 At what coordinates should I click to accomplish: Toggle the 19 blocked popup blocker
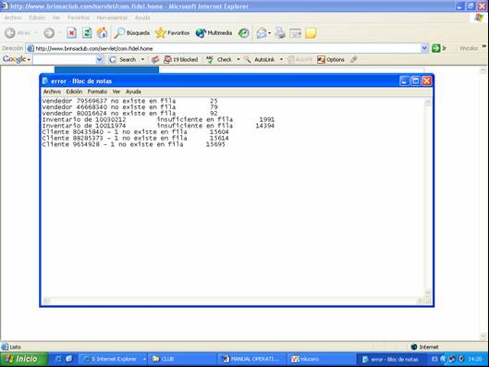[x=181, y=59]
